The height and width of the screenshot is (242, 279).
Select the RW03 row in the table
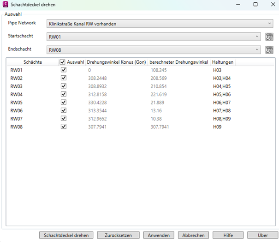click(x=17, y=86)
